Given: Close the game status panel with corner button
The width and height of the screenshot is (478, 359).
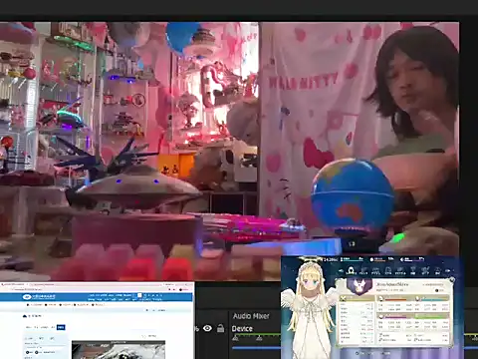Looking at the screenshot, I should 452,280.
